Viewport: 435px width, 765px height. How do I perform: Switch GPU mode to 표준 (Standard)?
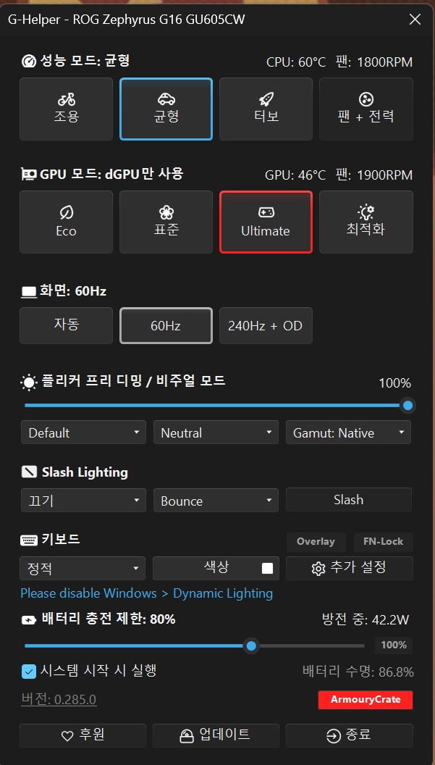(166, 222)
